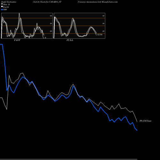Click the Slow D legend swatch

point(2,4)
